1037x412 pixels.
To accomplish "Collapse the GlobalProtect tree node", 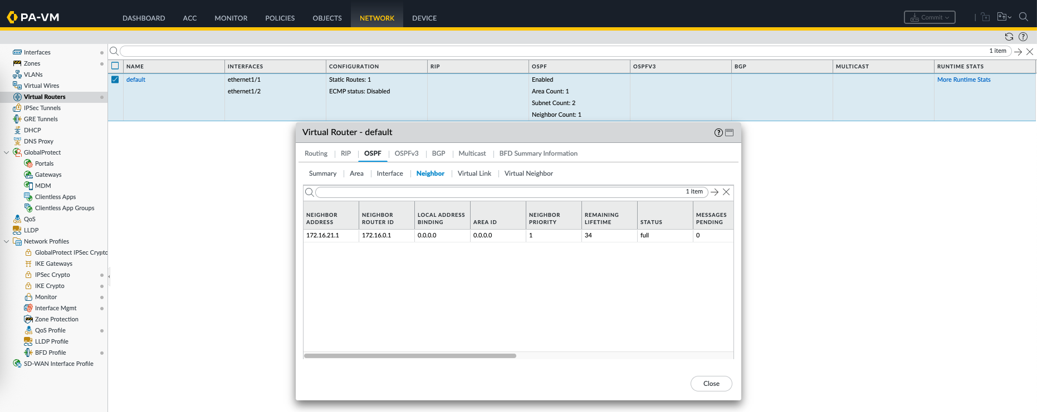I will coord(7,152).
